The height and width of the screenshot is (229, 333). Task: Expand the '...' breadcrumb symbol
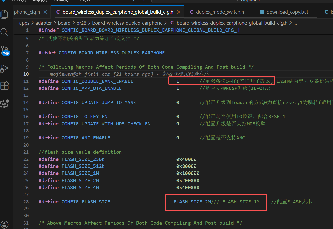[295, 23]
